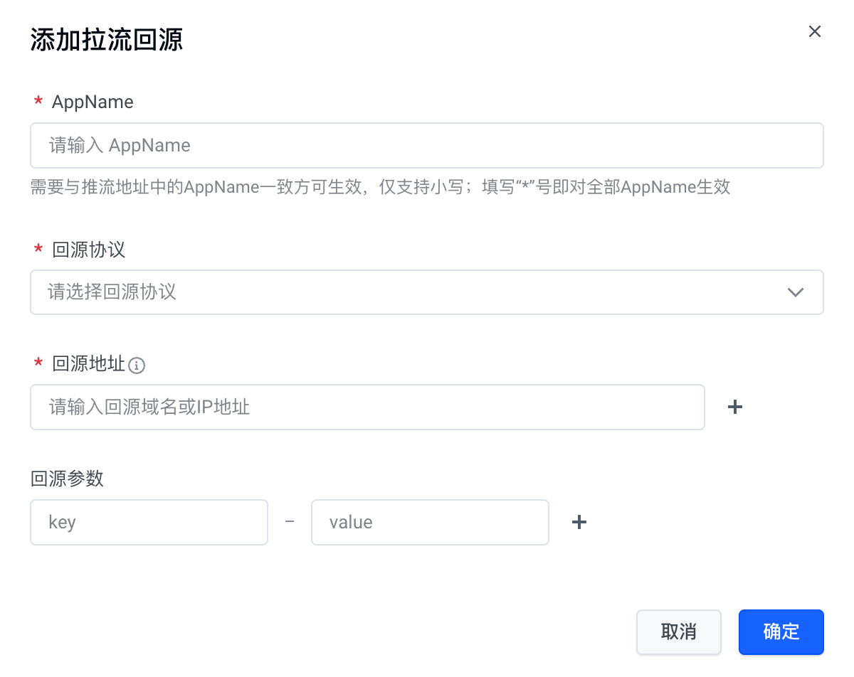Click the 回源地址 field label
This screenshot has height=677, width=854.
[x=89, y=365]
